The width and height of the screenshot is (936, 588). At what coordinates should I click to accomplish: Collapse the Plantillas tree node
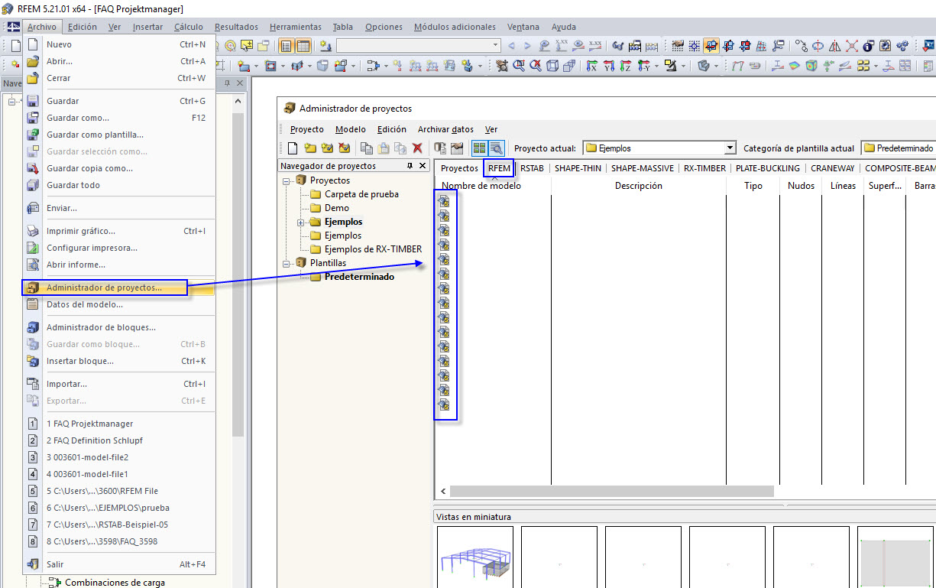(286, 263)
